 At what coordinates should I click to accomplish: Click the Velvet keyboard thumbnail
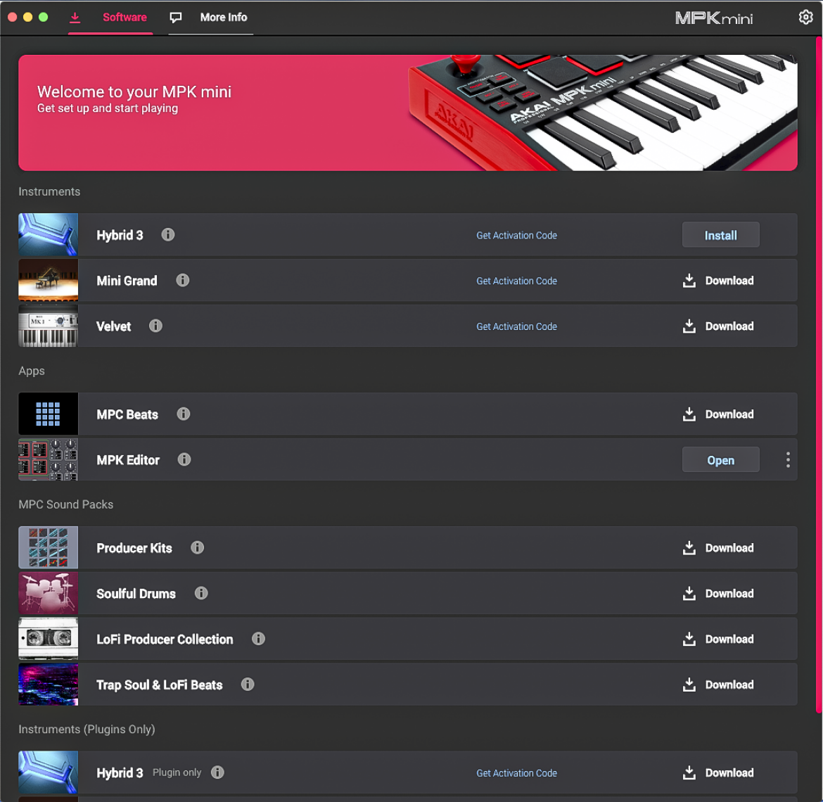tap(49, 326)
